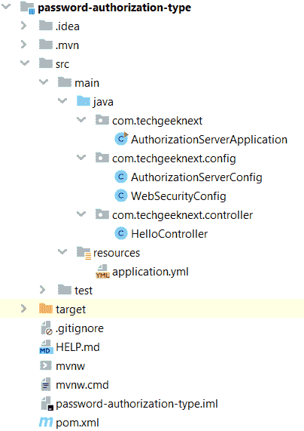Viewport: 304px width, 431px height.
Task: Collapse the resources folder arrow
Action: (x=62, y=252)
